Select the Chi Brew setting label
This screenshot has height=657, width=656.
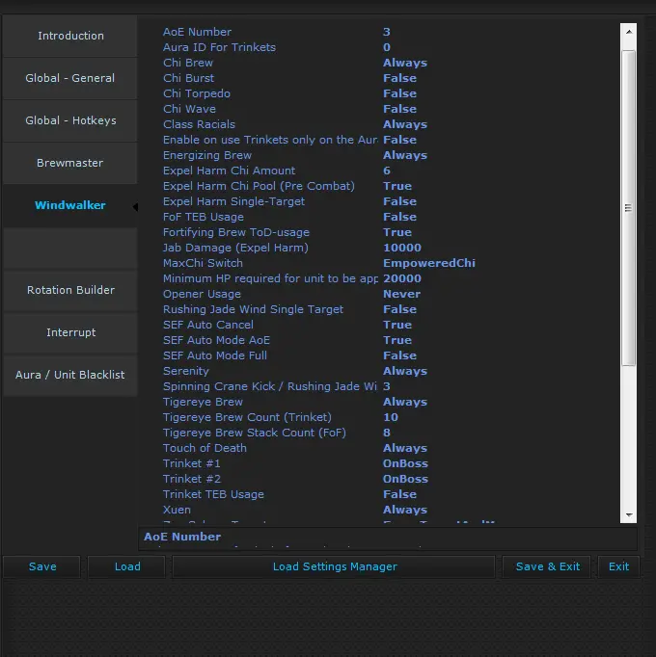187,63
